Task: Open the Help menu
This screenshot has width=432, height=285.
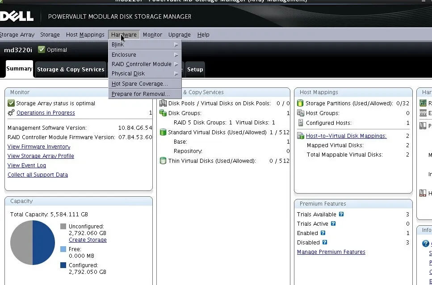Action: point(203,35)
